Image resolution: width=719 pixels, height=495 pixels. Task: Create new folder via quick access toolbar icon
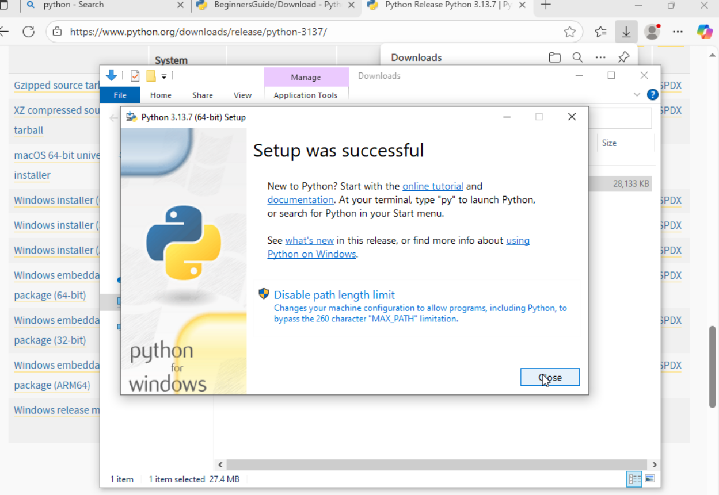150,75
